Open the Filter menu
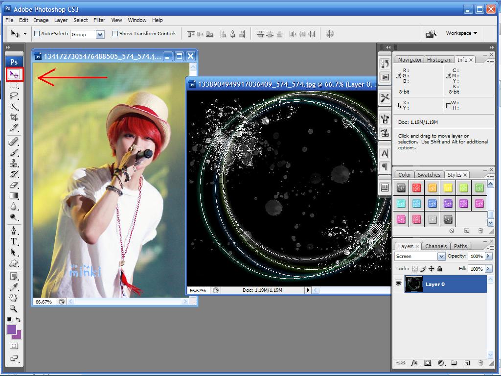The height and width of the screenshot is (376, 501). coord(99,20)
